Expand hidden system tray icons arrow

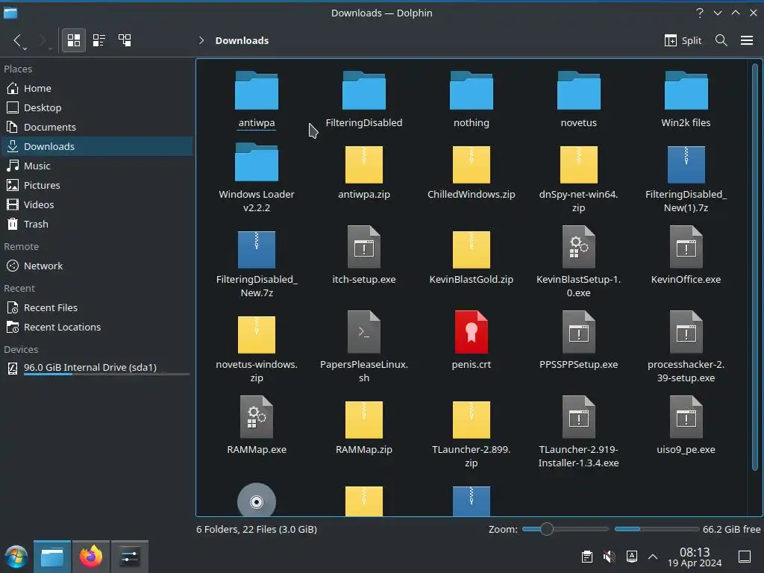(x=653, y=557)
